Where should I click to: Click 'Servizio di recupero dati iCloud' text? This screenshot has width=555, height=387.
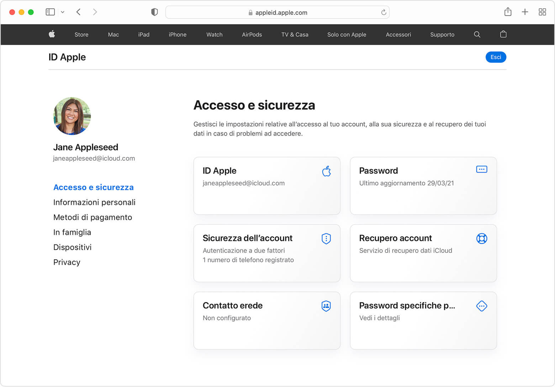[x=406, y=251]
